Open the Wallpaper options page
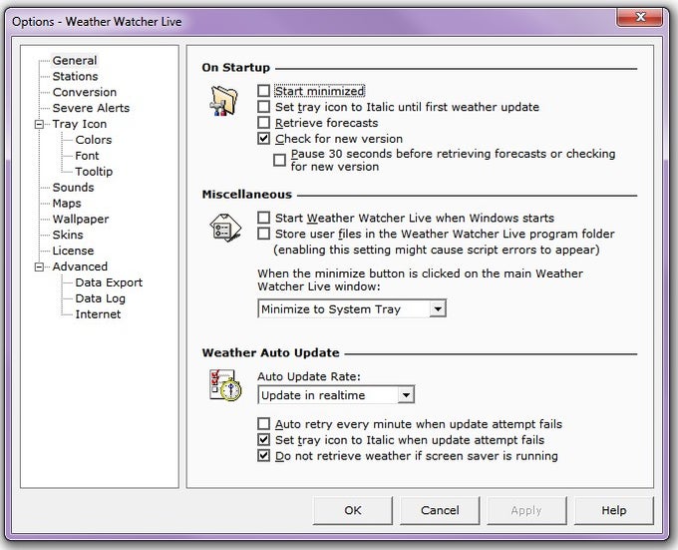 (81, 219)
